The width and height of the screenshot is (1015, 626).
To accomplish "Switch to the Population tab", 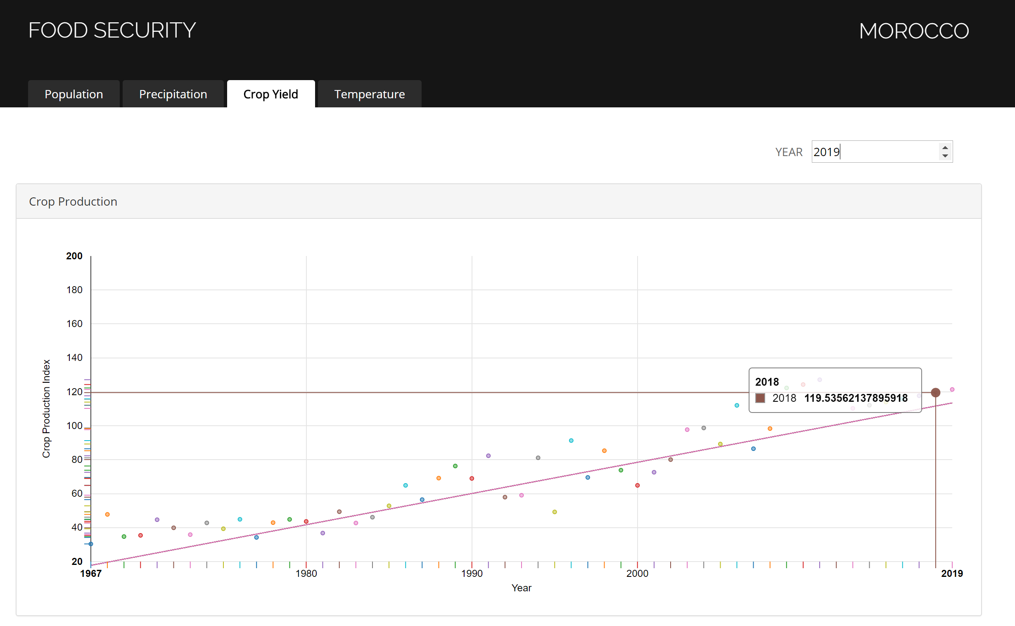I will pos(74,94).
